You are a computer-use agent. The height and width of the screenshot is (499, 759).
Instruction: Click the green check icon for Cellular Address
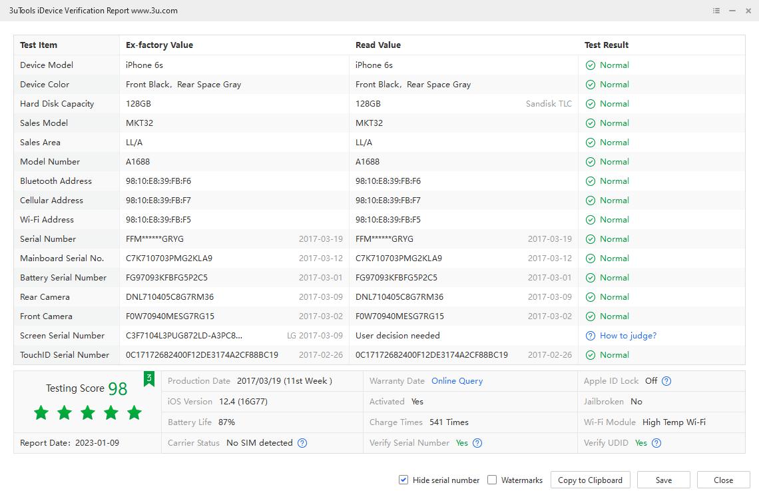590,201
